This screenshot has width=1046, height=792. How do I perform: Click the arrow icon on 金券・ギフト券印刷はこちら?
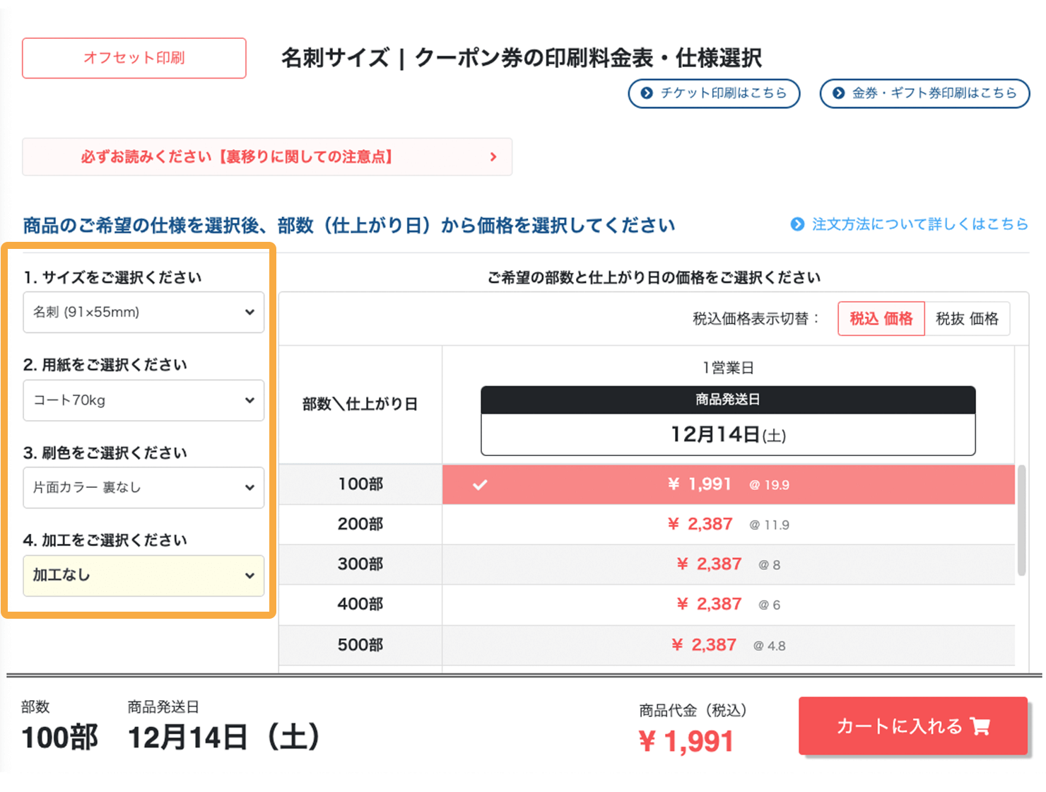pos(838,93)
